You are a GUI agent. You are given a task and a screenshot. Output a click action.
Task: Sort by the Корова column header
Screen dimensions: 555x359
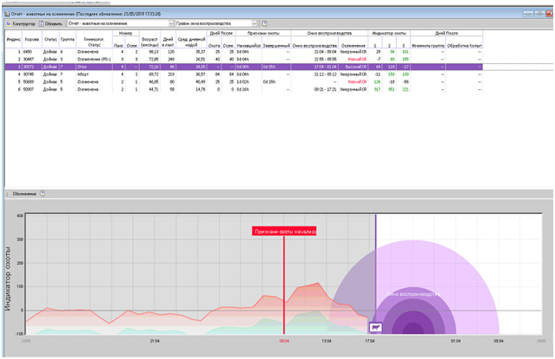click(x=32, y=39)
